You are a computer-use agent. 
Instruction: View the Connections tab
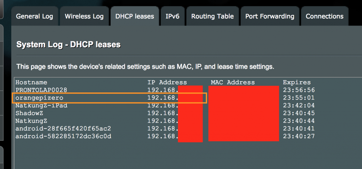pyautogui.click(x=325, y=16)
